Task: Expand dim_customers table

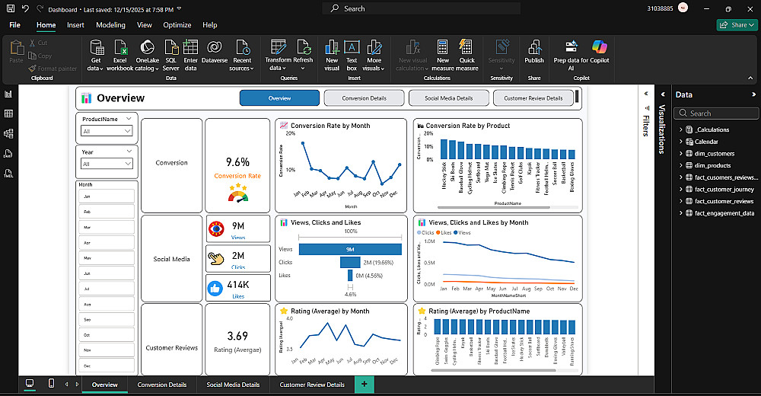Action: pos(681,154)
